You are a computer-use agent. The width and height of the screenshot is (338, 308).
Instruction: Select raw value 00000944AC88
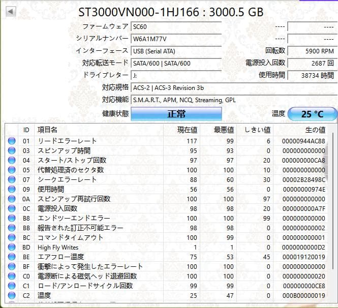tap(303, 141)
